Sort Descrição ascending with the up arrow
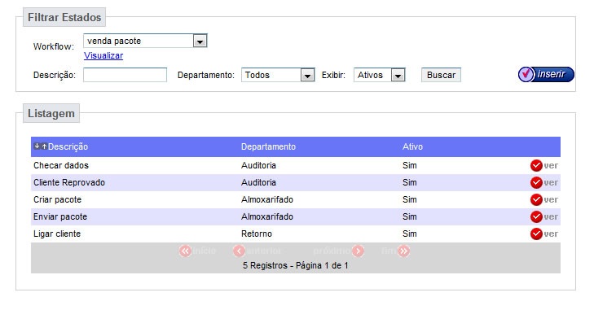The height and width of the screenshot is (310, 594). tap(44, 146)
